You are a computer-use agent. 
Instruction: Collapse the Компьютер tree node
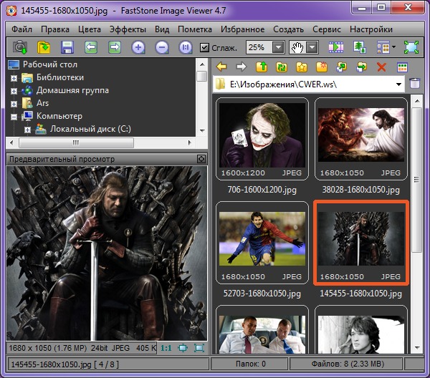[14, 116]
